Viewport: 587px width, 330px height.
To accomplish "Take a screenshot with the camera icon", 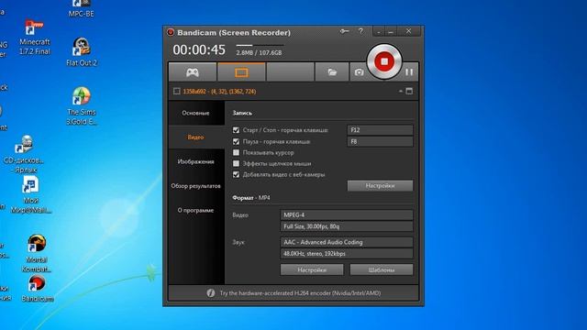I will pyautogui.click(x=359, y=72).
